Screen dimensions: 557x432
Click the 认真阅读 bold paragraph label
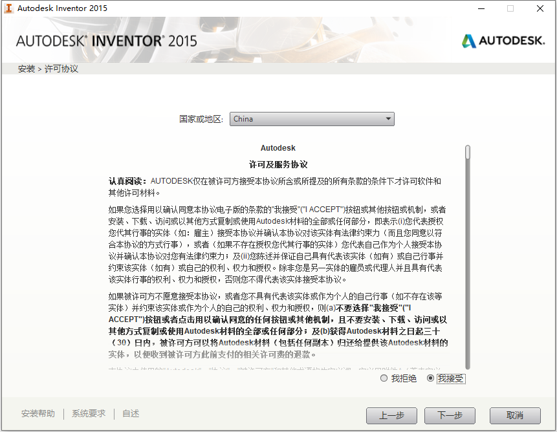click(127, 181)
